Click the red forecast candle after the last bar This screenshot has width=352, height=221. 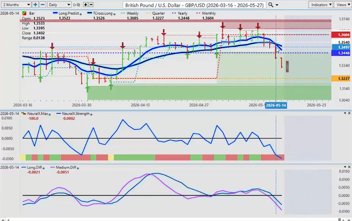287,67
